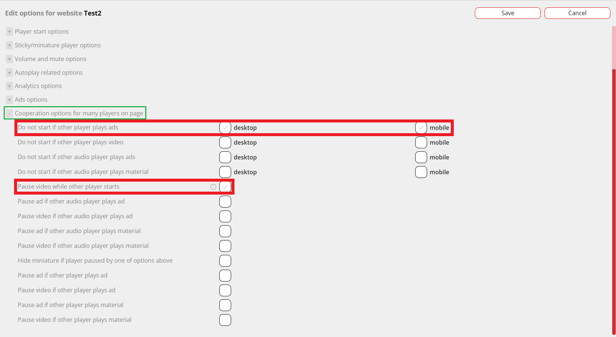Expand Volume and mute options

tap(10, 59)
